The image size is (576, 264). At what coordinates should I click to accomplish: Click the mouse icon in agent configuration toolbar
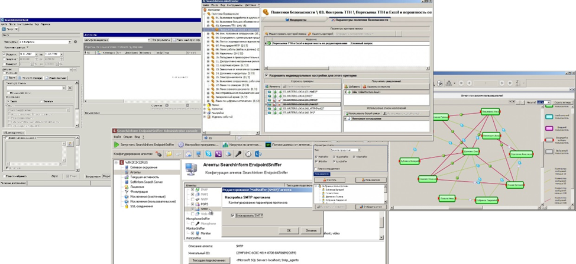pyautogui.click(x=158, y=154)
